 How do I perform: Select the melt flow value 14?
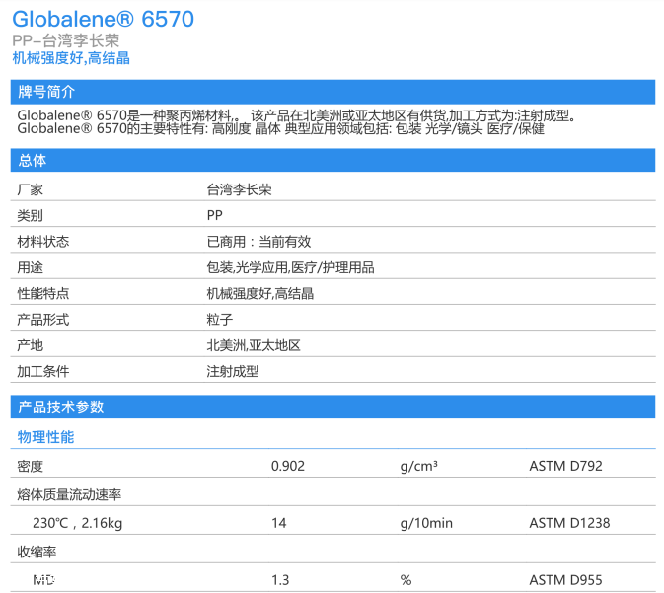tap(279, 523)
